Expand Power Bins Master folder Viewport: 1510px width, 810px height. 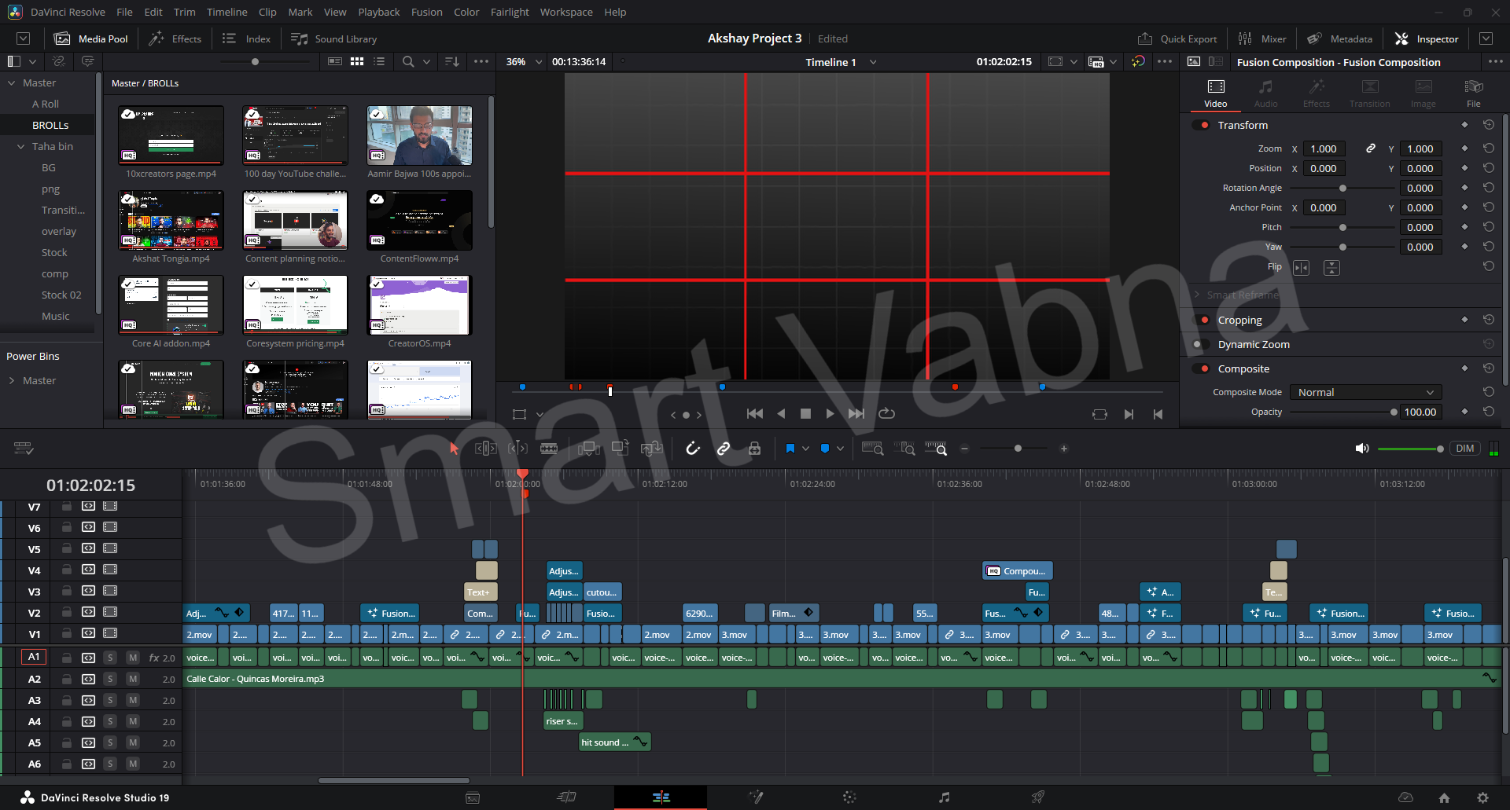pyautogui.click(x=12, y=380)
